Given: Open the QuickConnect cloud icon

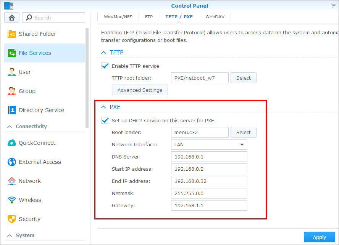Looking at the screenshot, I should pyautogui.click(x=12, y=143).
